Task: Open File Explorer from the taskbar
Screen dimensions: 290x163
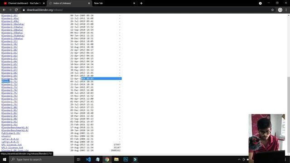Action: [x=116, y=159]
